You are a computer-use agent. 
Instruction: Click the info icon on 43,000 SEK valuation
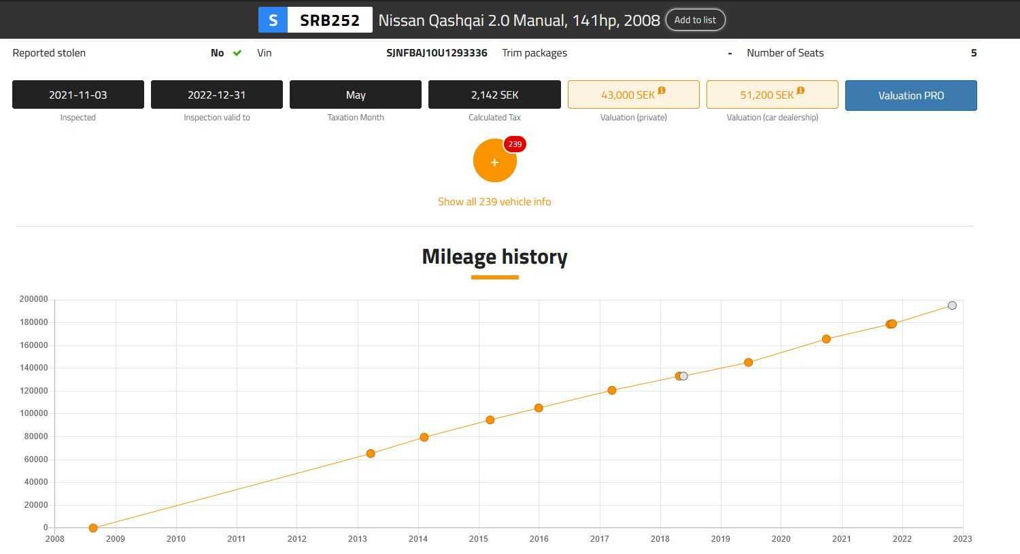tap(662, 90)
